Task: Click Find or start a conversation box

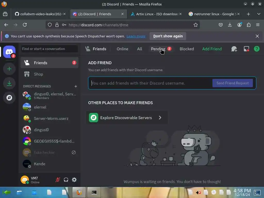Action: (49, 49)
